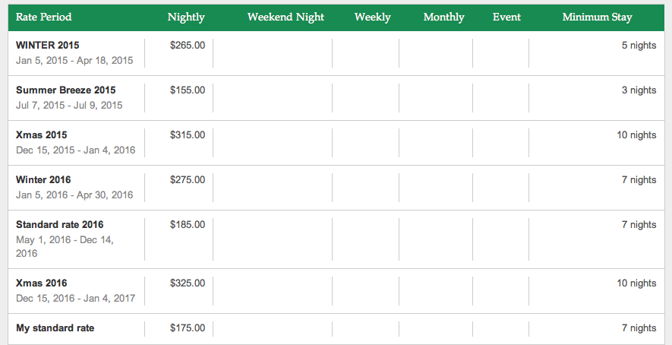
Task: Click the $265.00 nightly rate
Action: (188, 46)
